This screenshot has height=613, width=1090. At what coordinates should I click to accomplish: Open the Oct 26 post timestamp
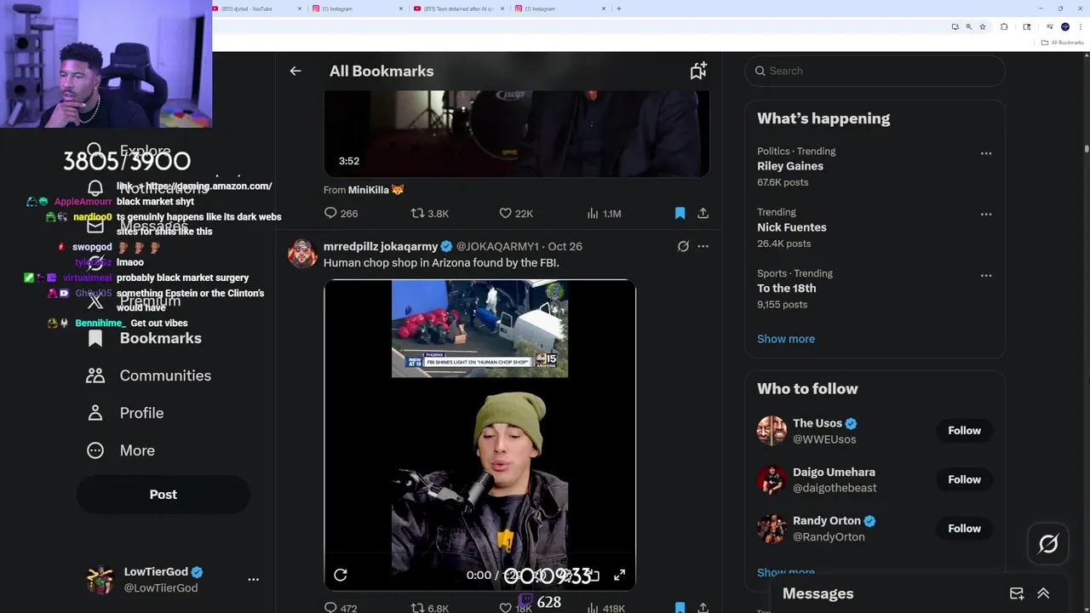pyautogui.click(x=565, y=246)
